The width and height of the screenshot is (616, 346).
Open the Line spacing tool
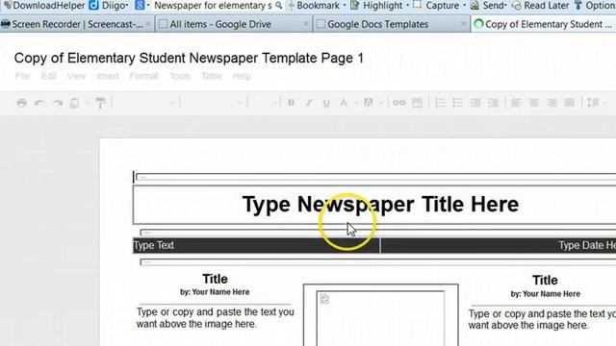pos(593,103)
